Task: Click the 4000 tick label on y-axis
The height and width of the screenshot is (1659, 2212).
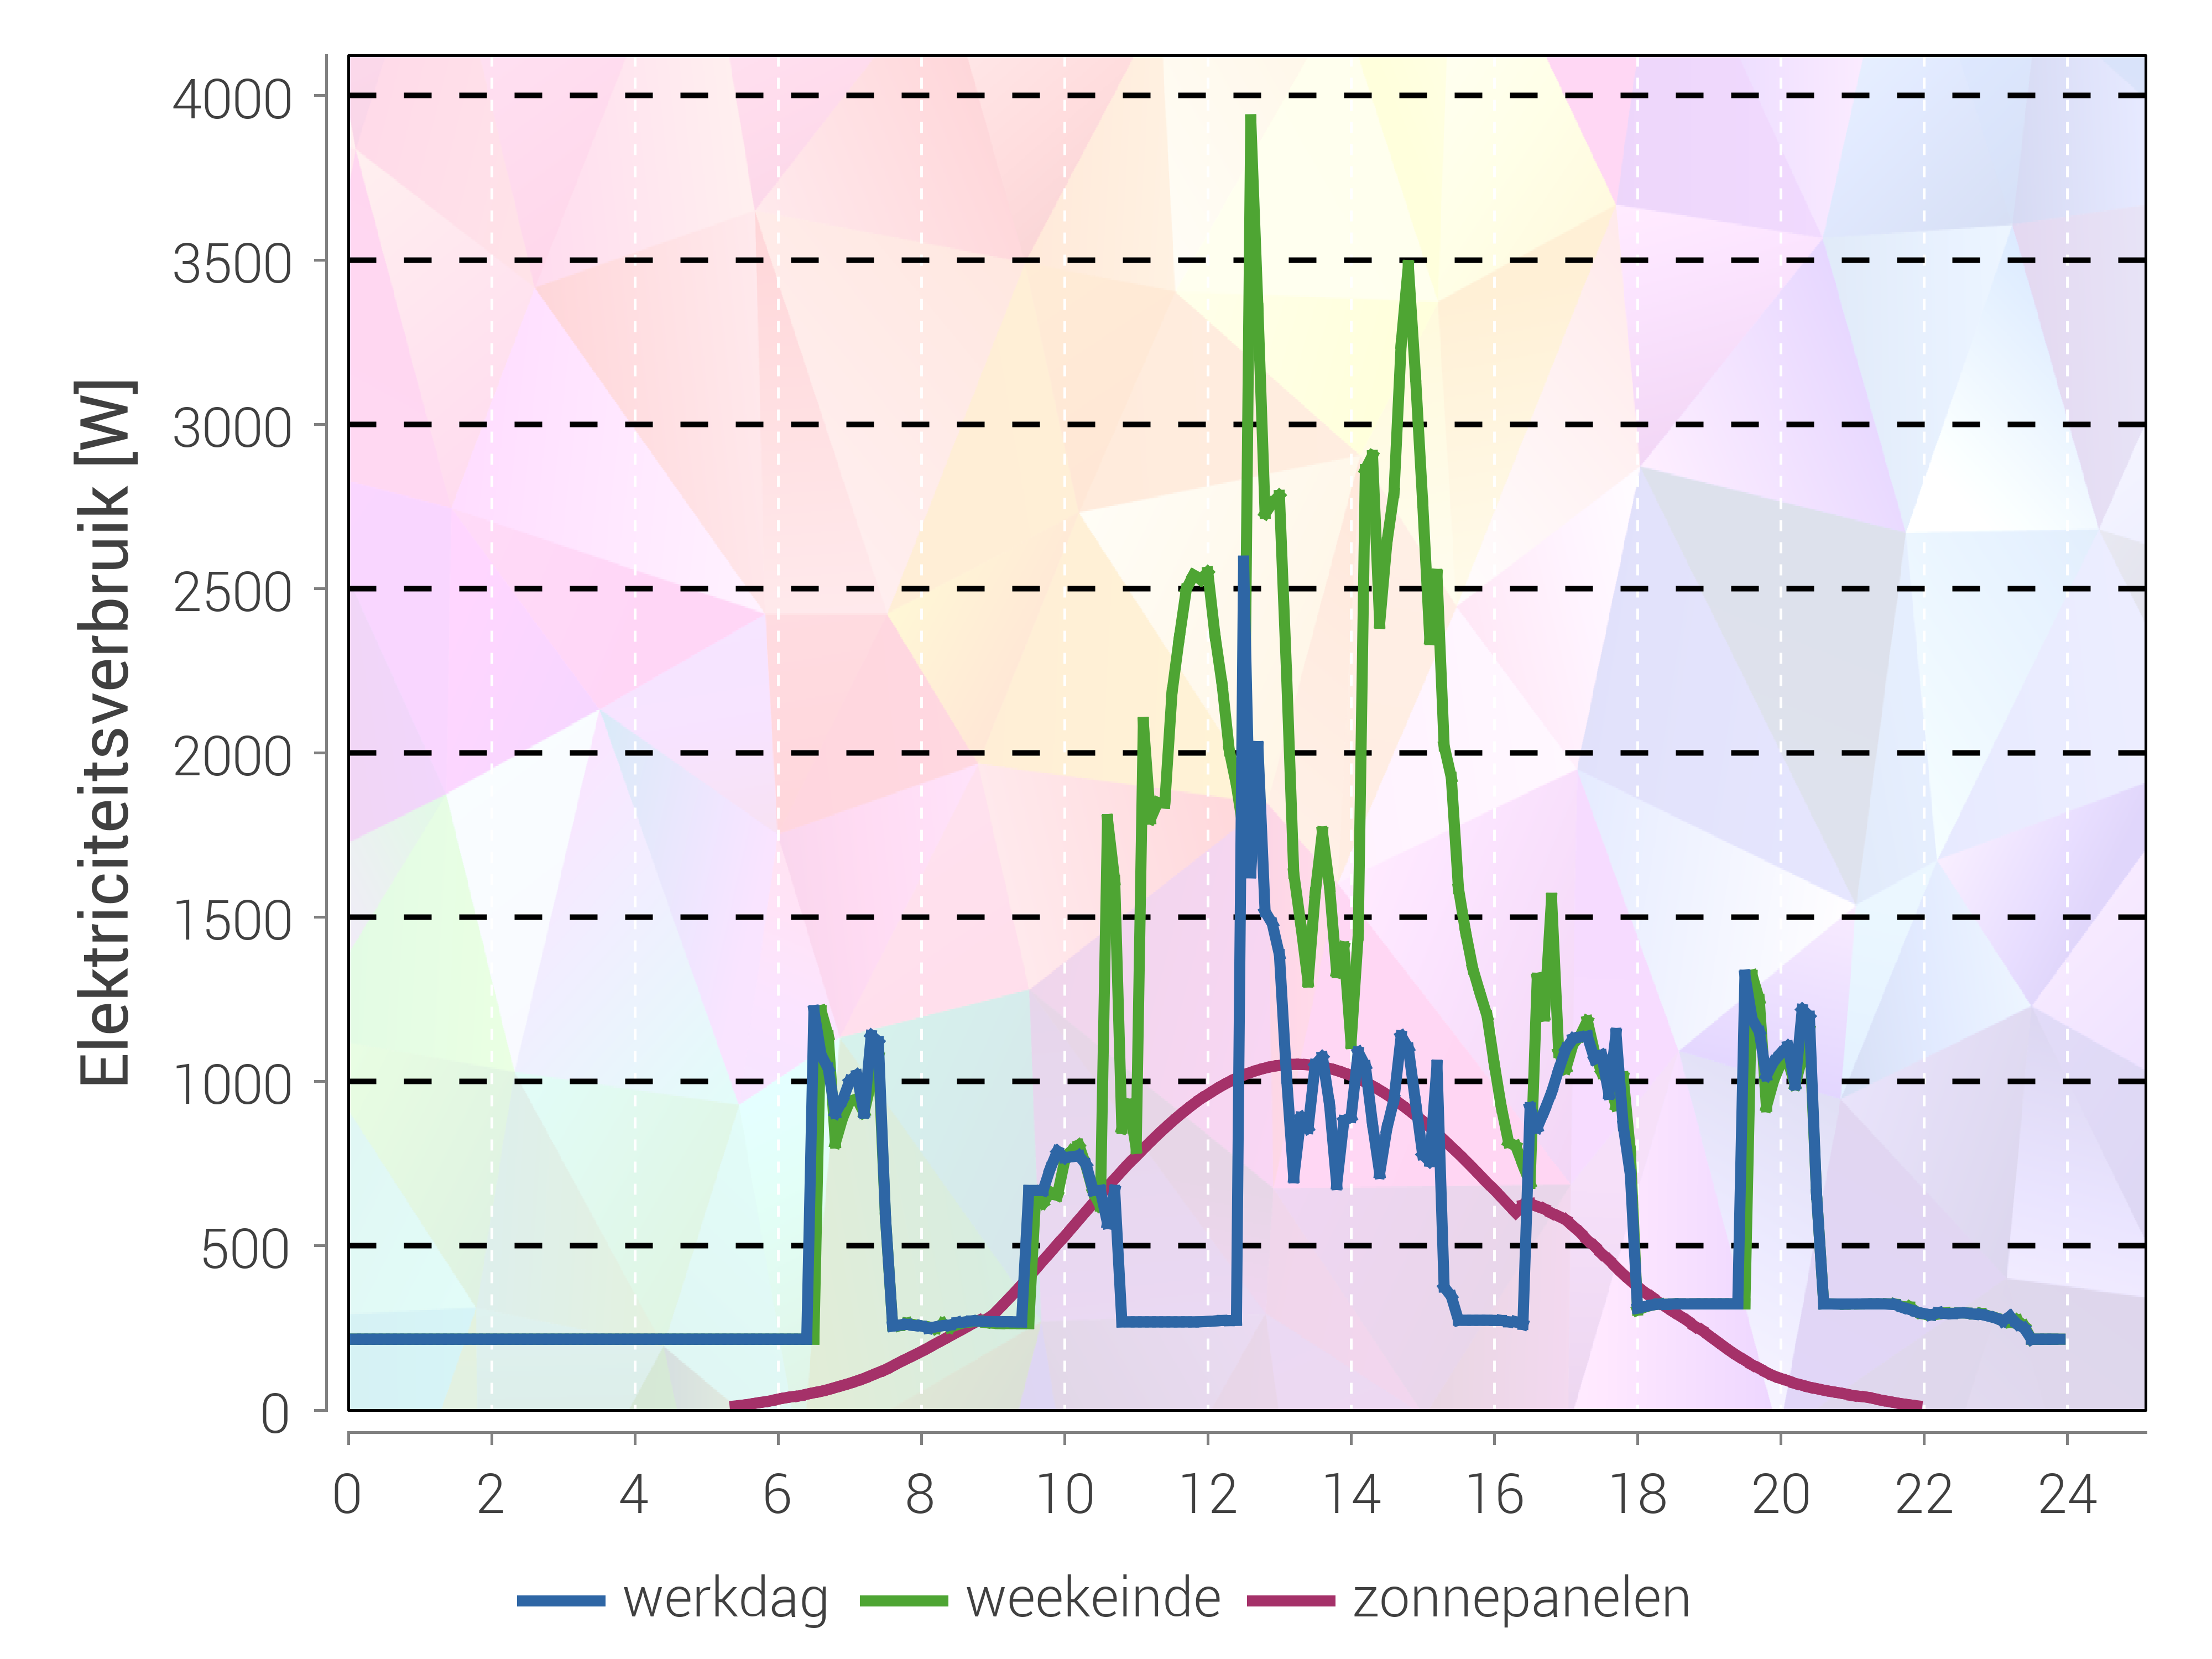Action: [x=232, y=100]
